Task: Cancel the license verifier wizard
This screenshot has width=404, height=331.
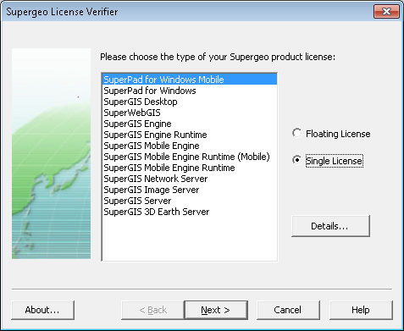Action: (x=288, y=310)
